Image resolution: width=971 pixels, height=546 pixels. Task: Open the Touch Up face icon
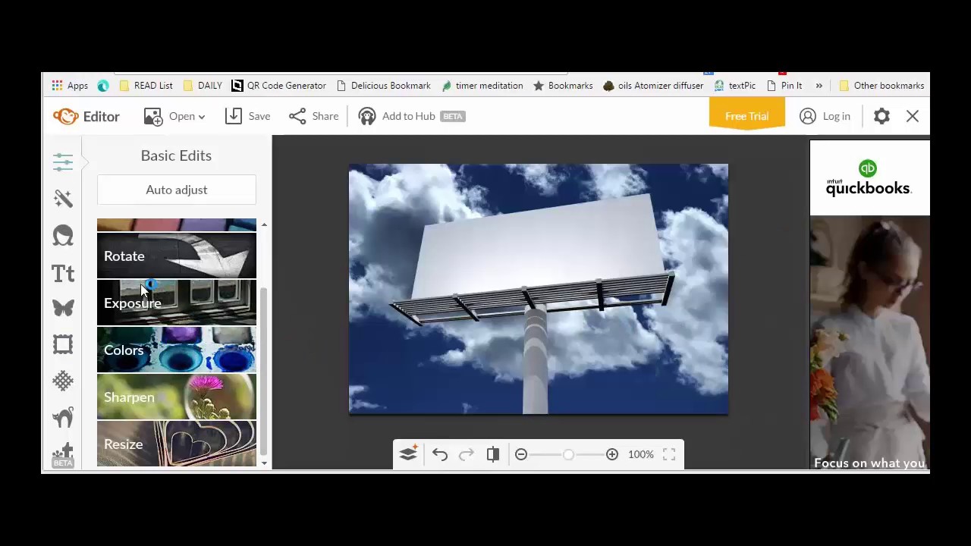[x=63, y=235]
